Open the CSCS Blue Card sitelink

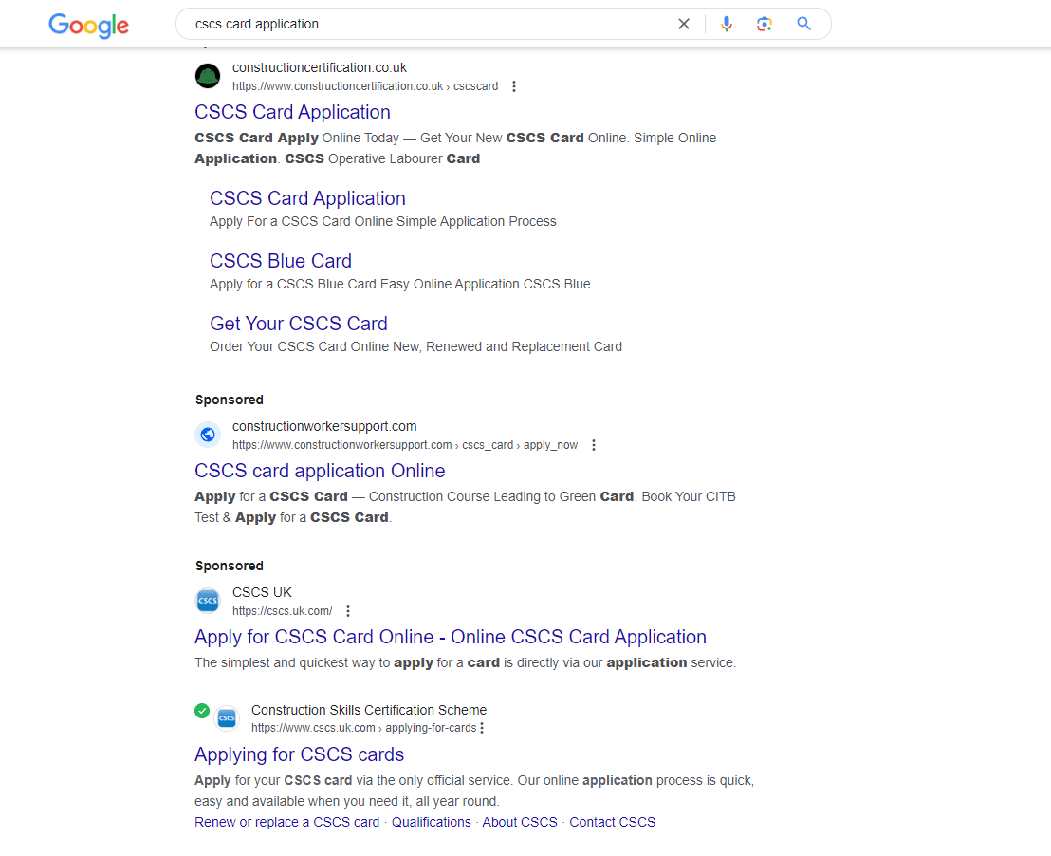[281, 261]
